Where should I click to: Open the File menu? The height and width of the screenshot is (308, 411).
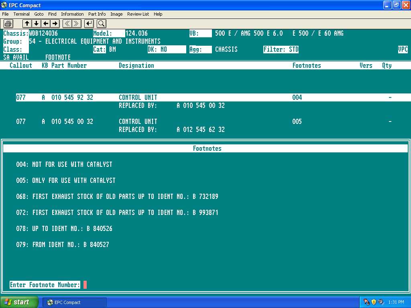[x=5, y=14]
